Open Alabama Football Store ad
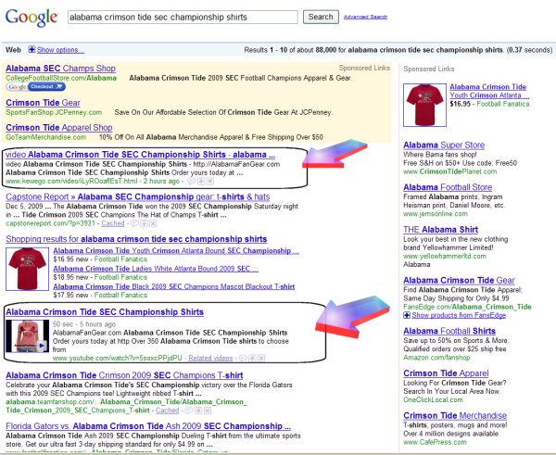 pyautogui.click(x=448, y=187)
